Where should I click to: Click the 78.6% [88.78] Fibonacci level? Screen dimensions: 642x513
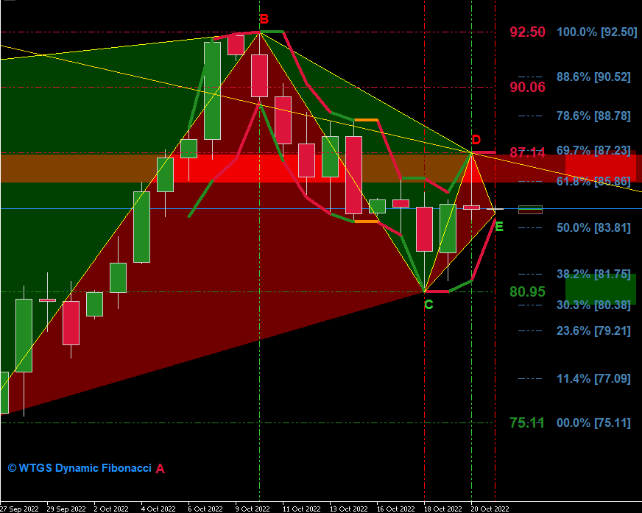coord(593,116)
